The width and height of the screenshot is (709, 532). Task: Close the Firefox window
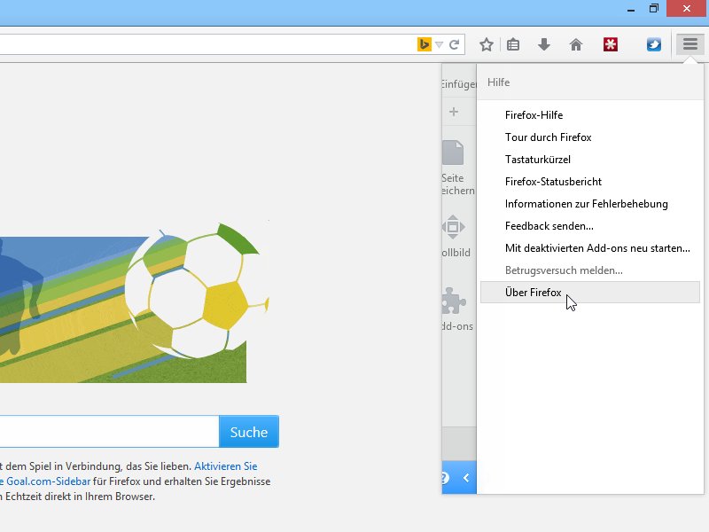tap(687, 9)
